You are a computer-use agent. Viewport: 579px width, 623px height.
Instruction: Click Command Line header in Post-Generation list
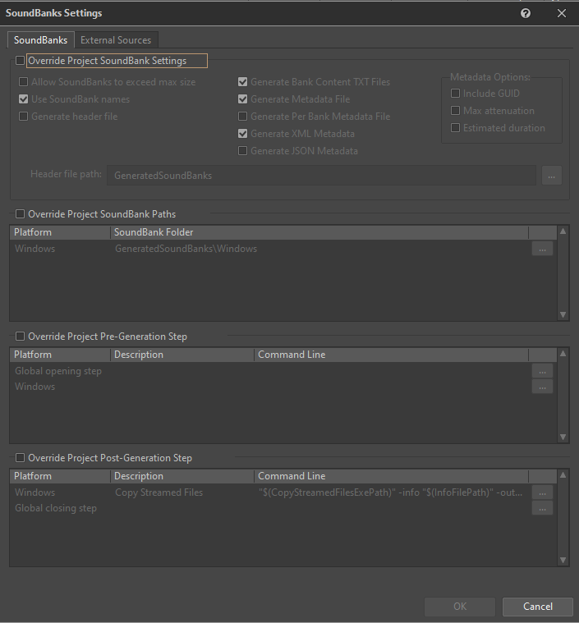pos(391,476)
